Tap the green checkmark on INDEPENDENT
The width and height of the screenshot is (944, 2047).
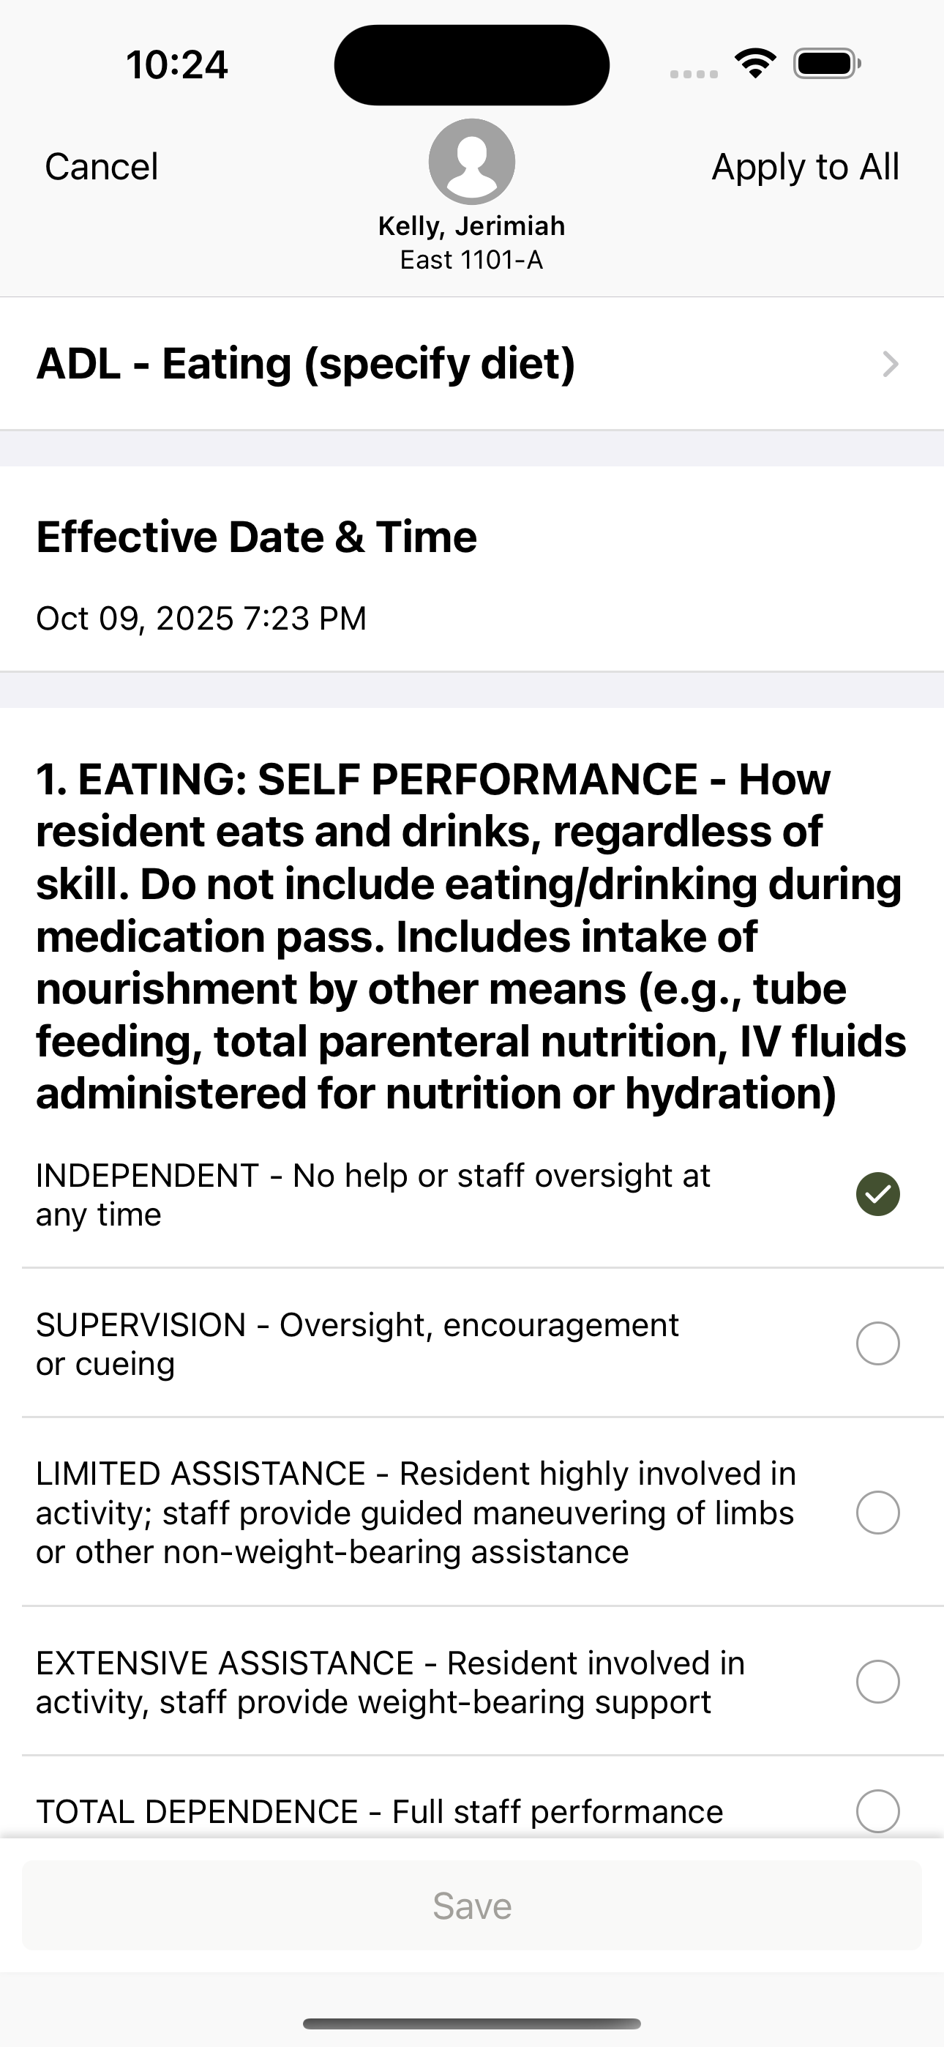pos(878,1194)
